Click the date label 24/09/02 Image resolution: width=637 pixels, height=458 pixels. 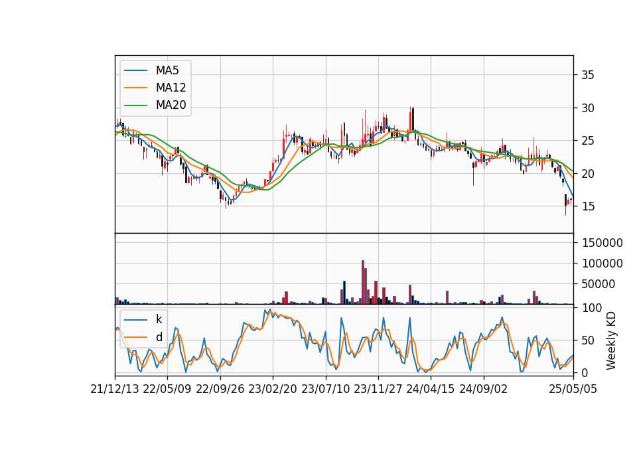tap(484, 389)
